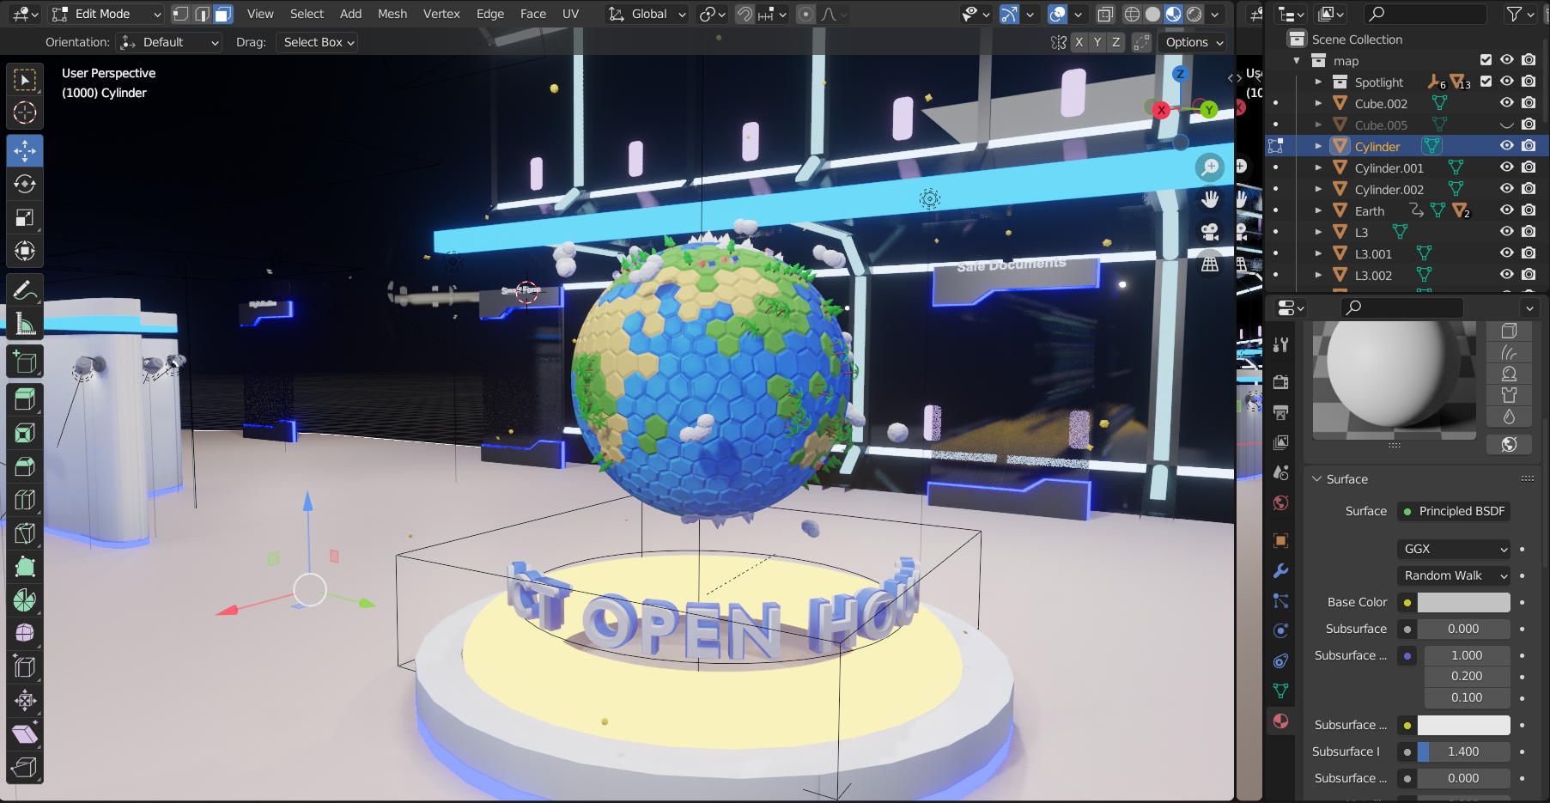Open the Modifier properties wrench tab
Viewport: 1550px width, 803px height.
[1280, 569]
